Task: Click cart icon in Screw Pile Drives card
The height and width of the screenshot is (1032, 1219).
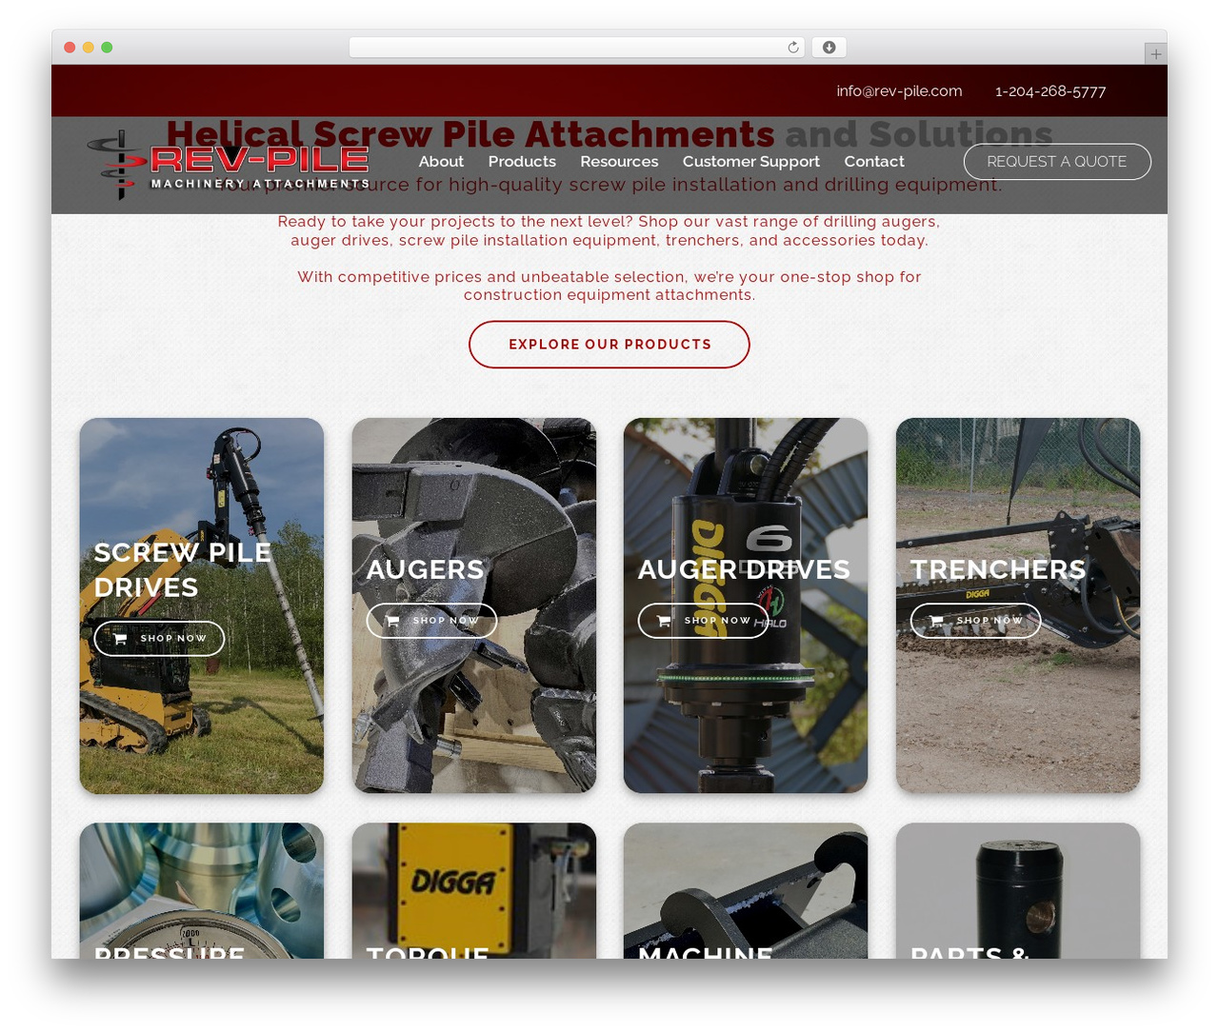Action: coord(121,639)
